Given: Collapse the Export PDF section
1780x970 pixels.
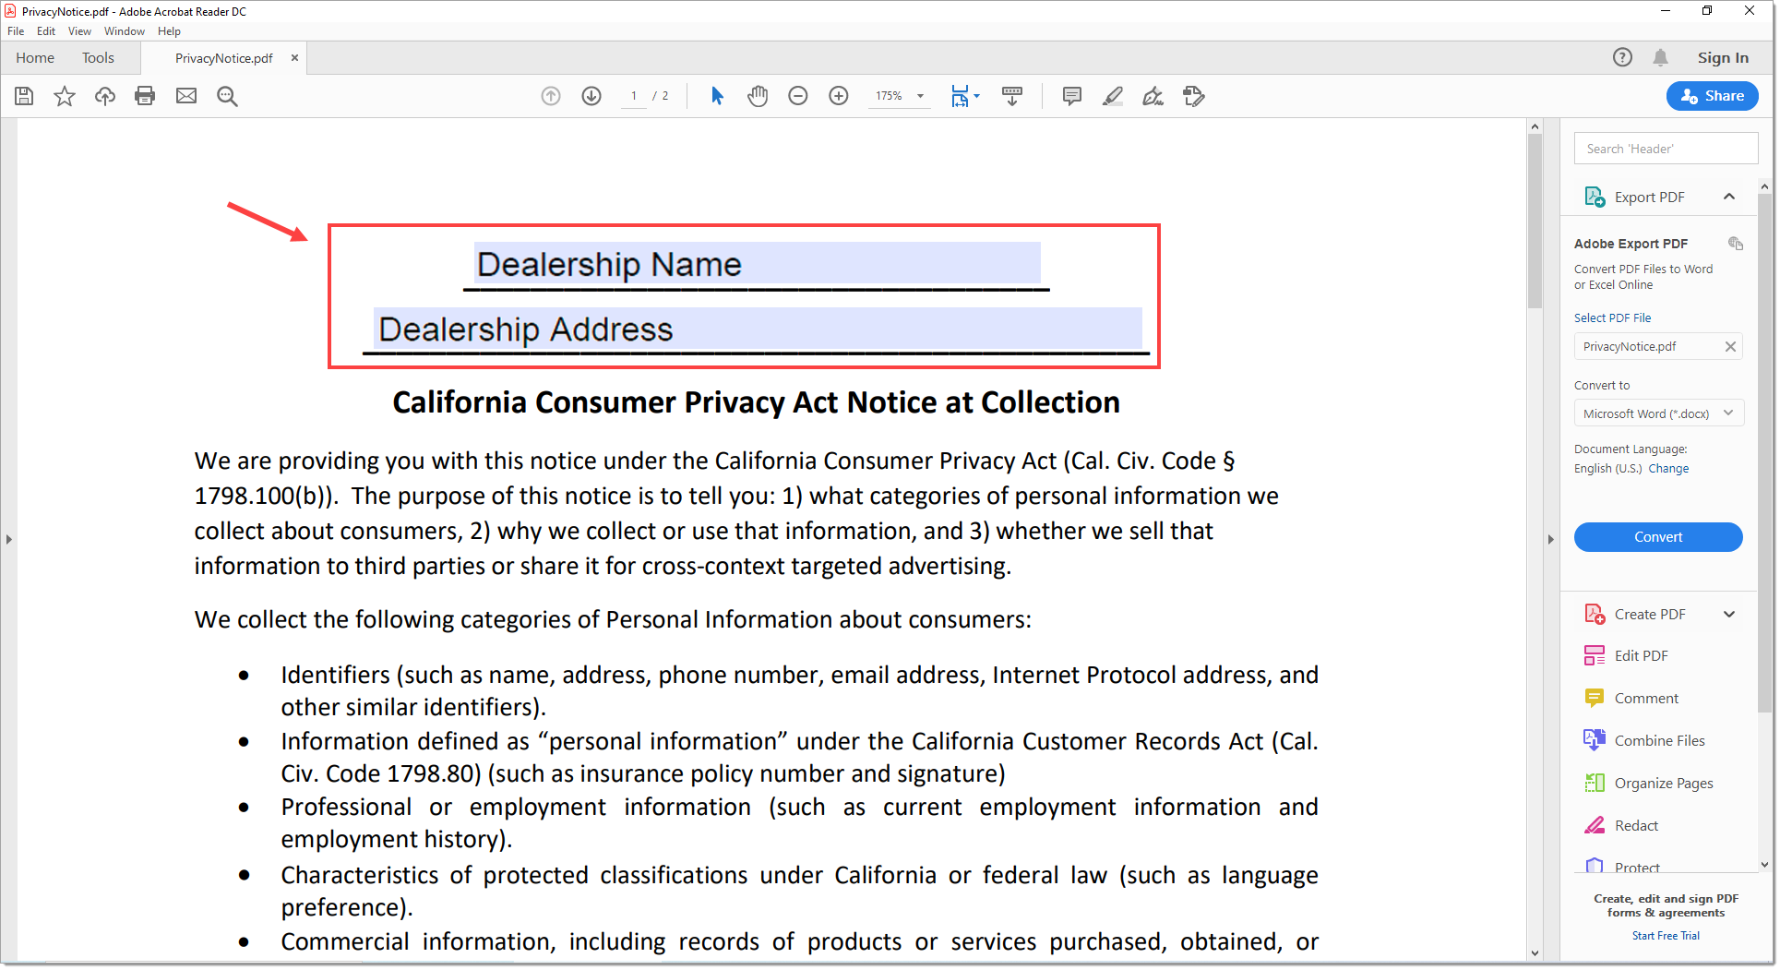Looking at the screenshot, I should click(x=1729, y=197).
